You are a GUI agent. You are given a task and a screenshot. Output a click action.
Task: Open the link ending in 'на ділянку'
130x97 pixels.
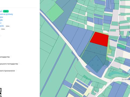(x=6, y=14)
